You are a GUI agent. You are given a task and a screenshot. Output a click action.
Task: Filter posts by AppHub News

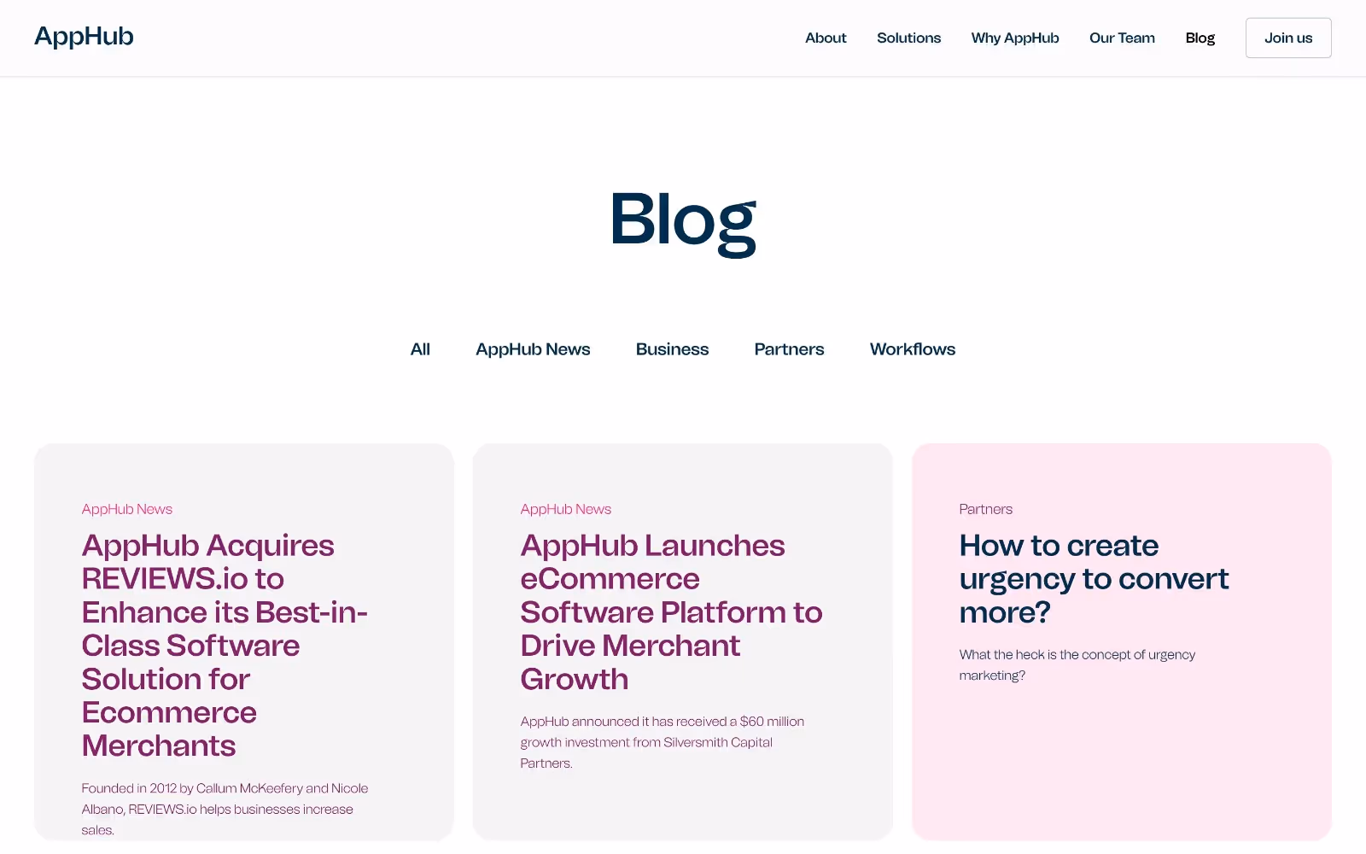[x=533, y=349]
